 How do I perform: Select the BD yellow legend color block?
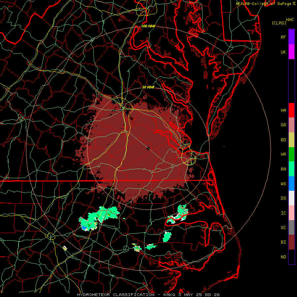point(291,140)
